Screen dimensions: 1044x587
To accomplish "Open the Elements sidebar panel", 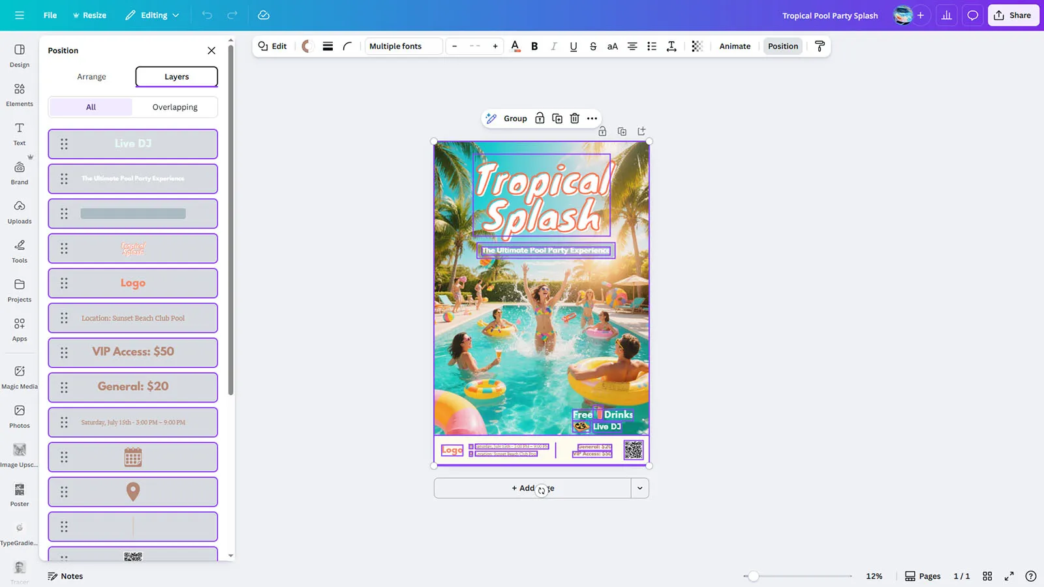I will (x=20, y=95).
